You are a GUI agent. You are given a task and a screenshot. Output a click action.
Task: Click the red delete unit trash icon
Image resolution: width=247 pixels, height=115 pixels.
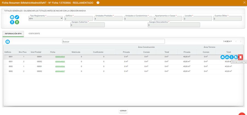240,57
